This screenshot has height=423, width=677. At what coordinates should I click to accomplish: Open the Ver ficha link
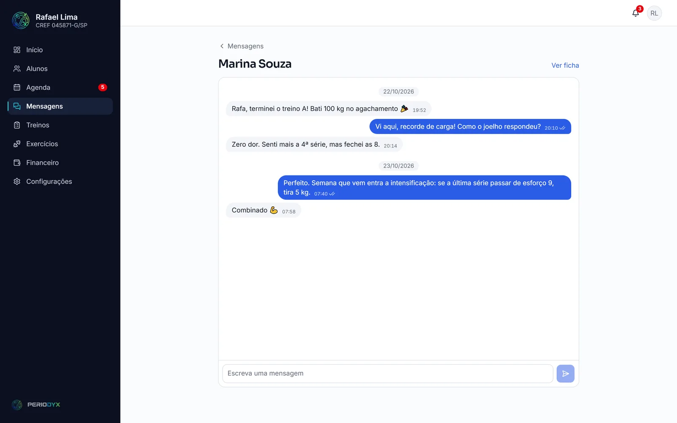pos(565,65)
